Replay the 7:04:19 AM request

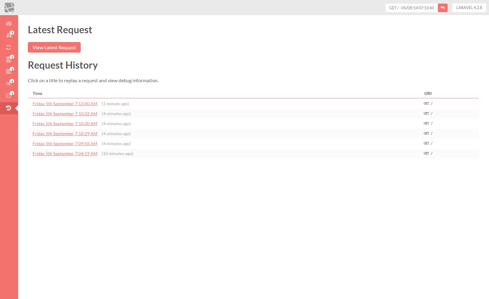[65, 154]
